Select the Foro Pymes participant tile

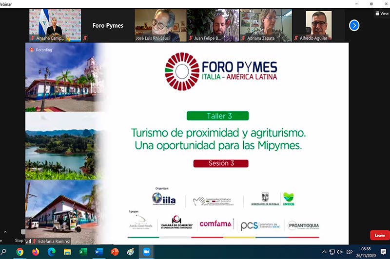pyautogui.click(x=108, y=25)
